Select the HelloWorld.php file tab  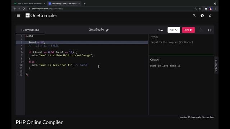click(x=30, y=30)
